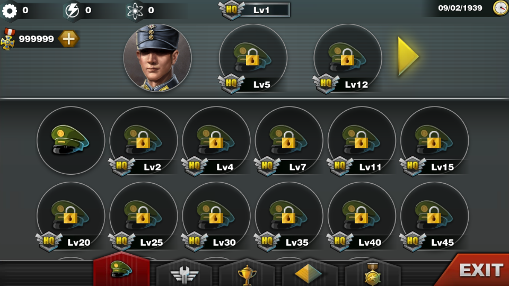The width and height of the screenshot is (509, 286).
Task: Tap the locked HQ Lv12 top slot
Action: pos(347,58)
